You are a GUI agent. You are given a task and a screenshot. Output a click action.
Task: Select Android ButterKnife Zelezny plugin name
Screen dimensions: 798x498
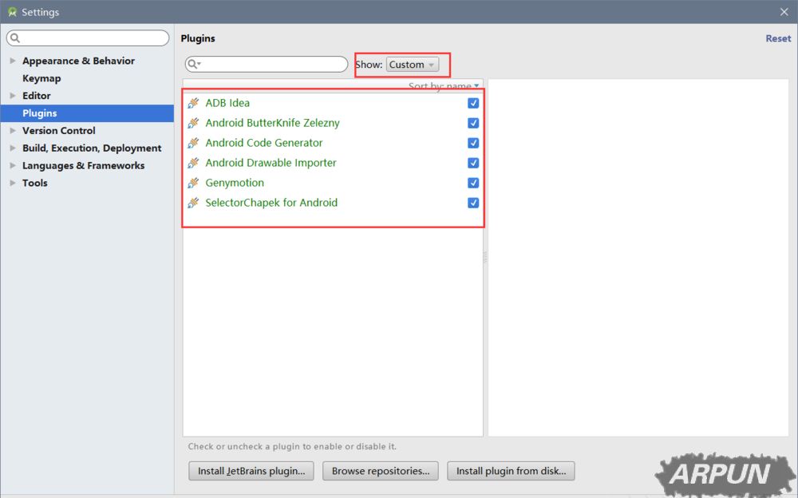point(272,123)
